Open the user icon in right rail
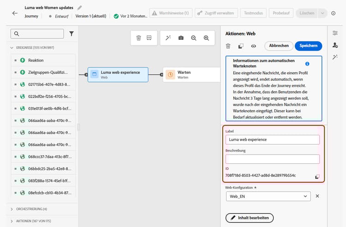 [x=335, y=45]
